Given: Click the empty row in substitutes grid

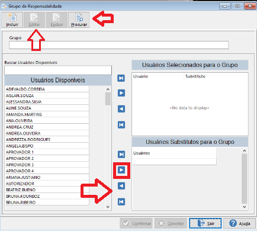Looking at the screenshot, I should pyautogui.click(x=174, y=162).
